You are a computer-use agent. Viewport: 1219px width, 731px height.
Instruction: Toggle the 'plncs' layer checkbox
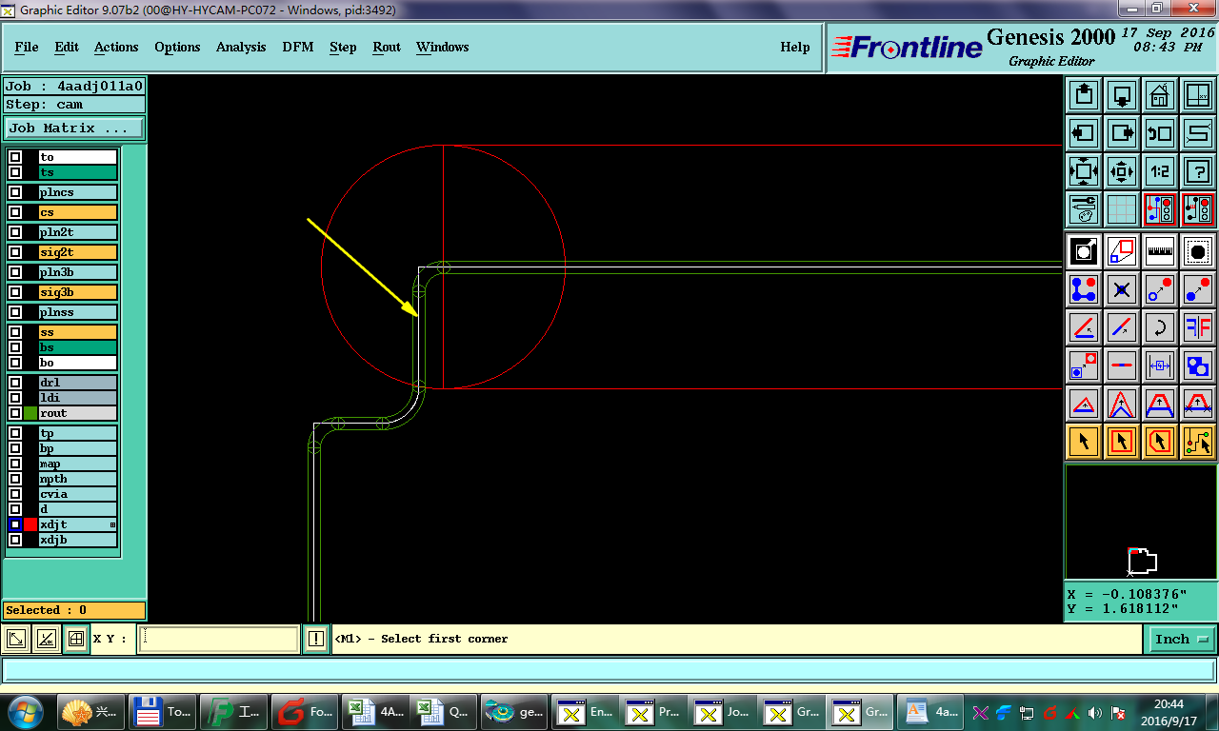click(x=15, y=192)
